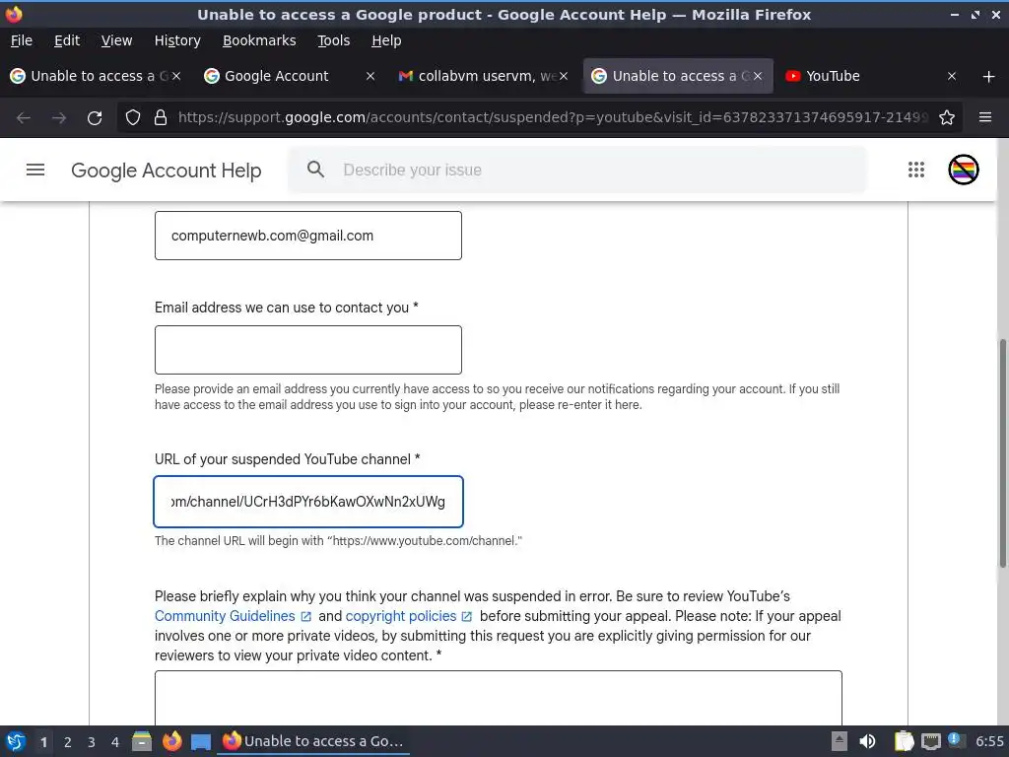The width and height of the screenshot is (1009, 757).
Task: Focus the Firefox window button in the taskbar
Action: [x=313, y=741]
